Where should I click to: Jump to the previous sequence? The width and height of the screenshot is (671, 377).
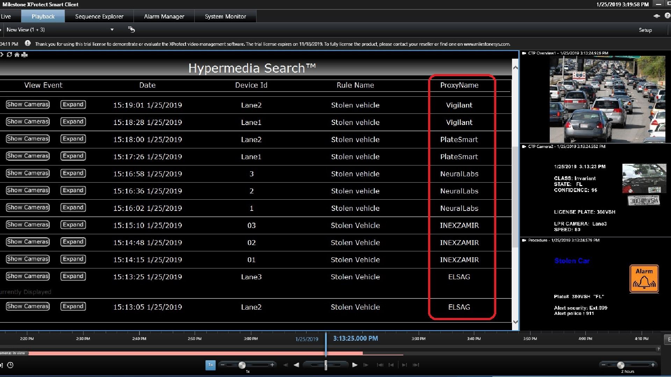point(391,365)
